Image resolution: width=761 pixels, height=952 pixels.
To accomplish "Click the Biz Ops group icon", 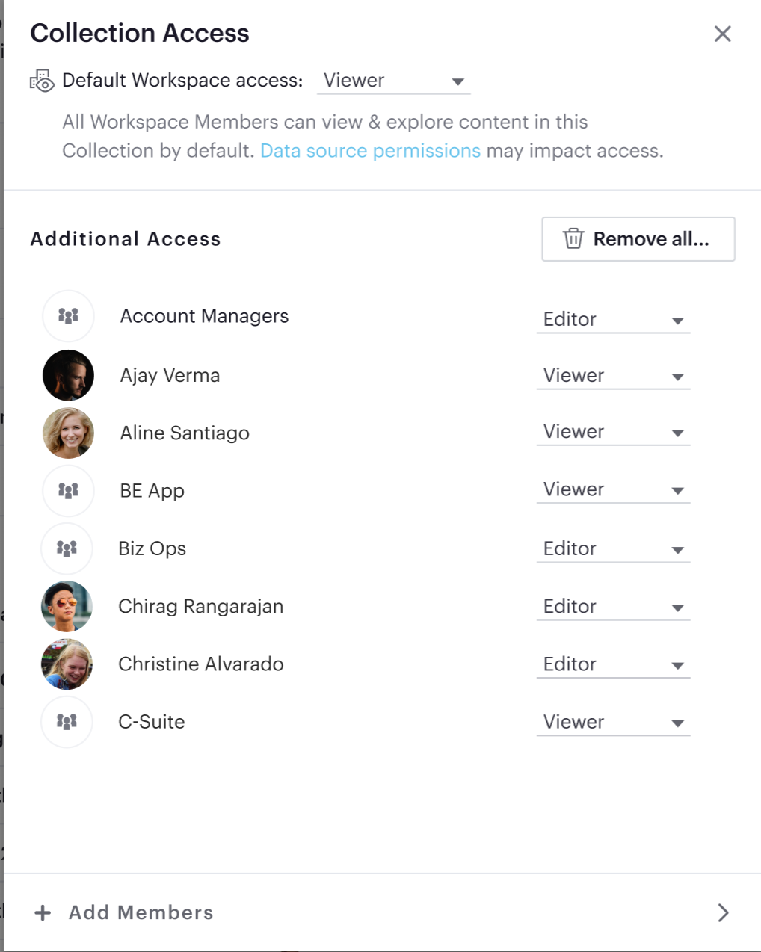I will point(67,549).
